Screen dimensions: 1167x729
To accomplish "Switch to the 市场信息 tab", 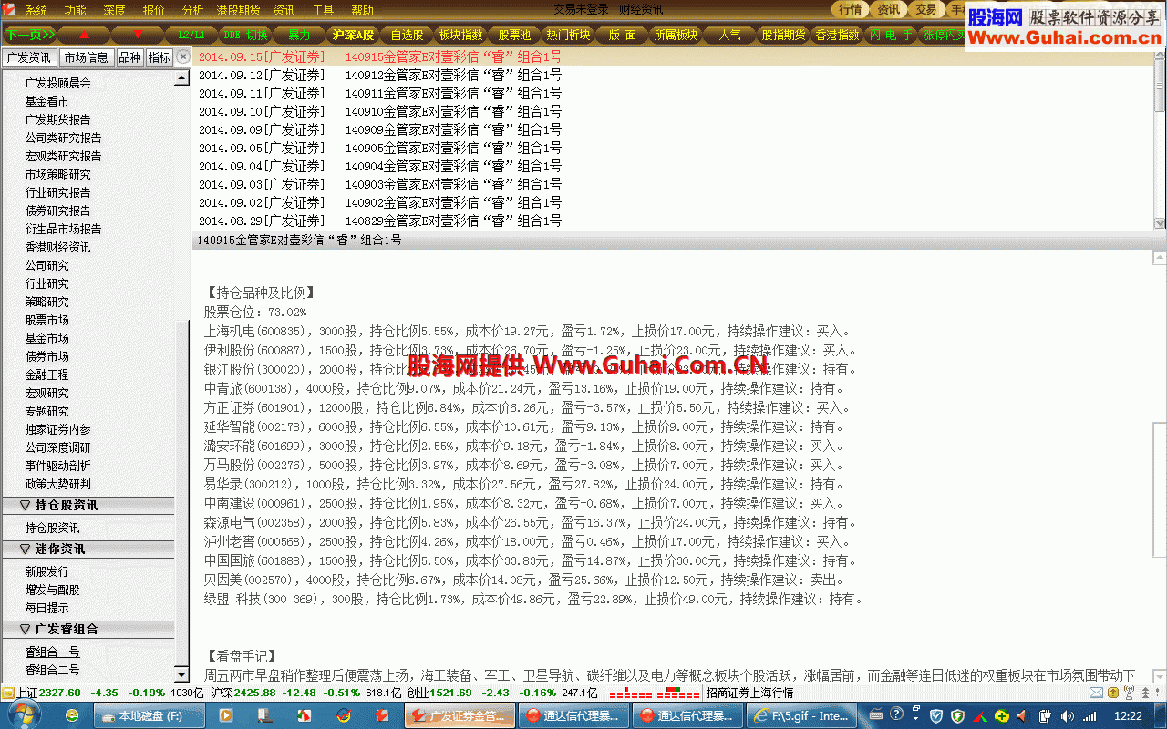I will click(x=86, y=56).
